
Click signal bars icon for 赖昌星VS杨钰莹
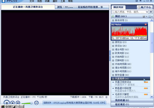(x=146, y=88)
